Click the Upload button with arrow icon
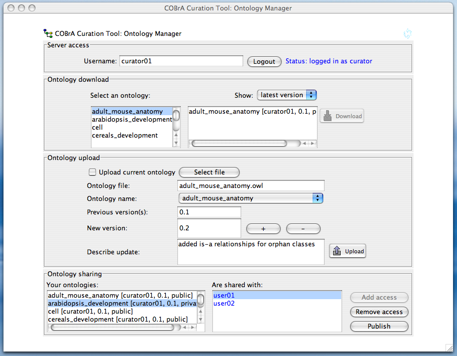457x356 pixels. (x=348, y=251)
